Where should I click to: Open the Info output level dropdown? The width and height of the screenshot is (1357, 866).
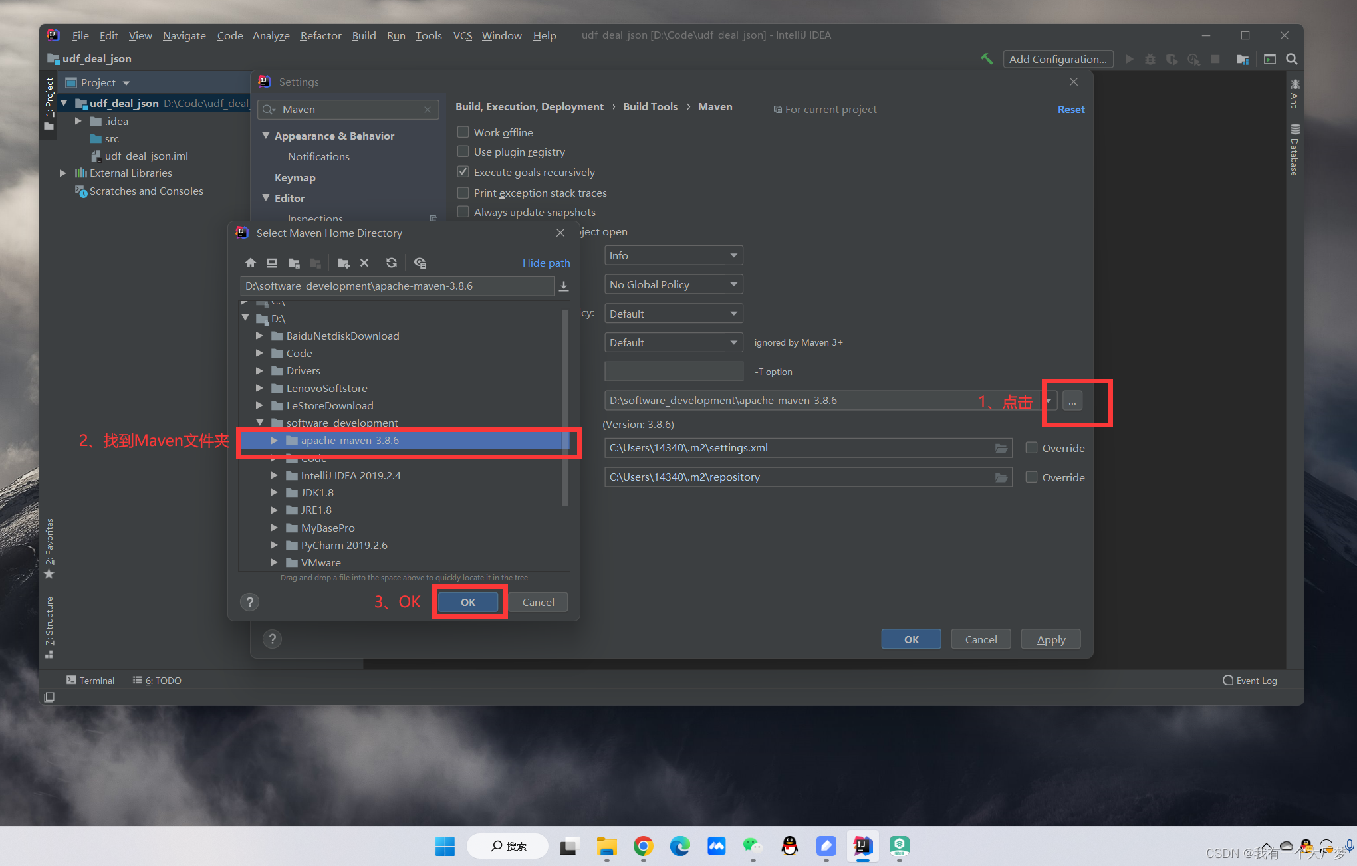(674, 255)
